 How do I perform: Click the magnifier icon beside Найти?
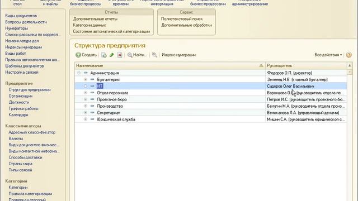click(x=130, y=55)
